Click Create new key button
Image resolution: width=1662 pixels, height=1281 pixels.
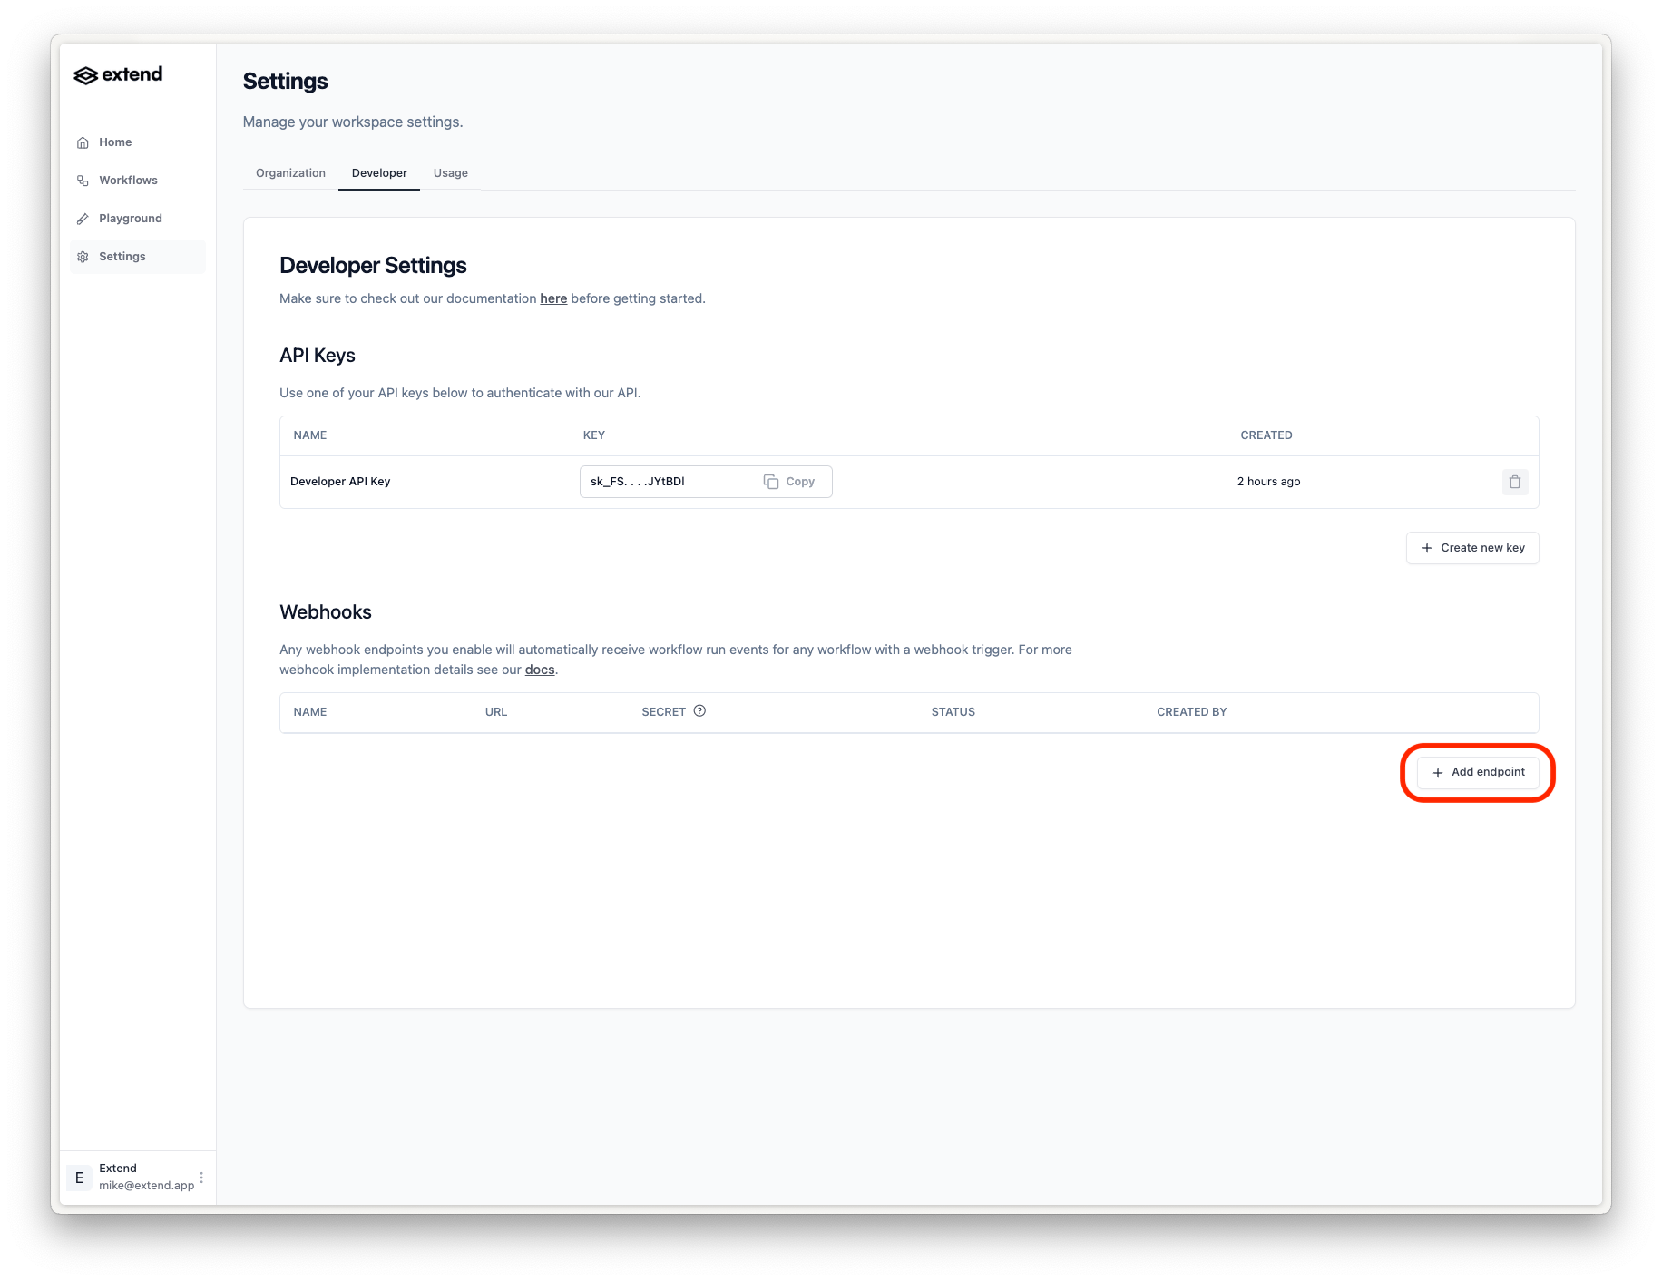coord(1472,548)
